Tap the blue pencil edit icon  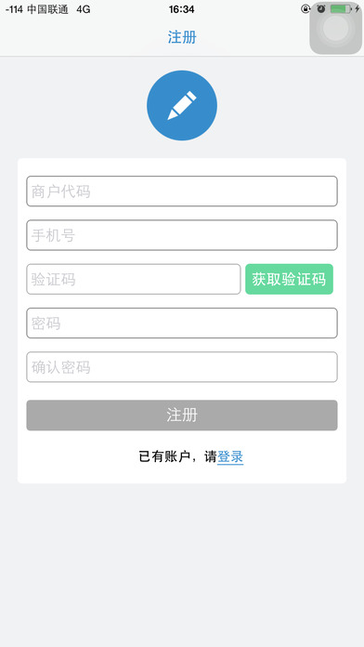click(x=182, y=105)
